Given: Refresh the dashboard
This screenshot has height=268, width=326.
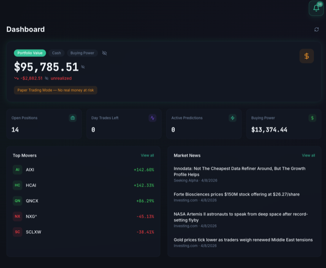Looking at the screenshot, I should 316,29.
